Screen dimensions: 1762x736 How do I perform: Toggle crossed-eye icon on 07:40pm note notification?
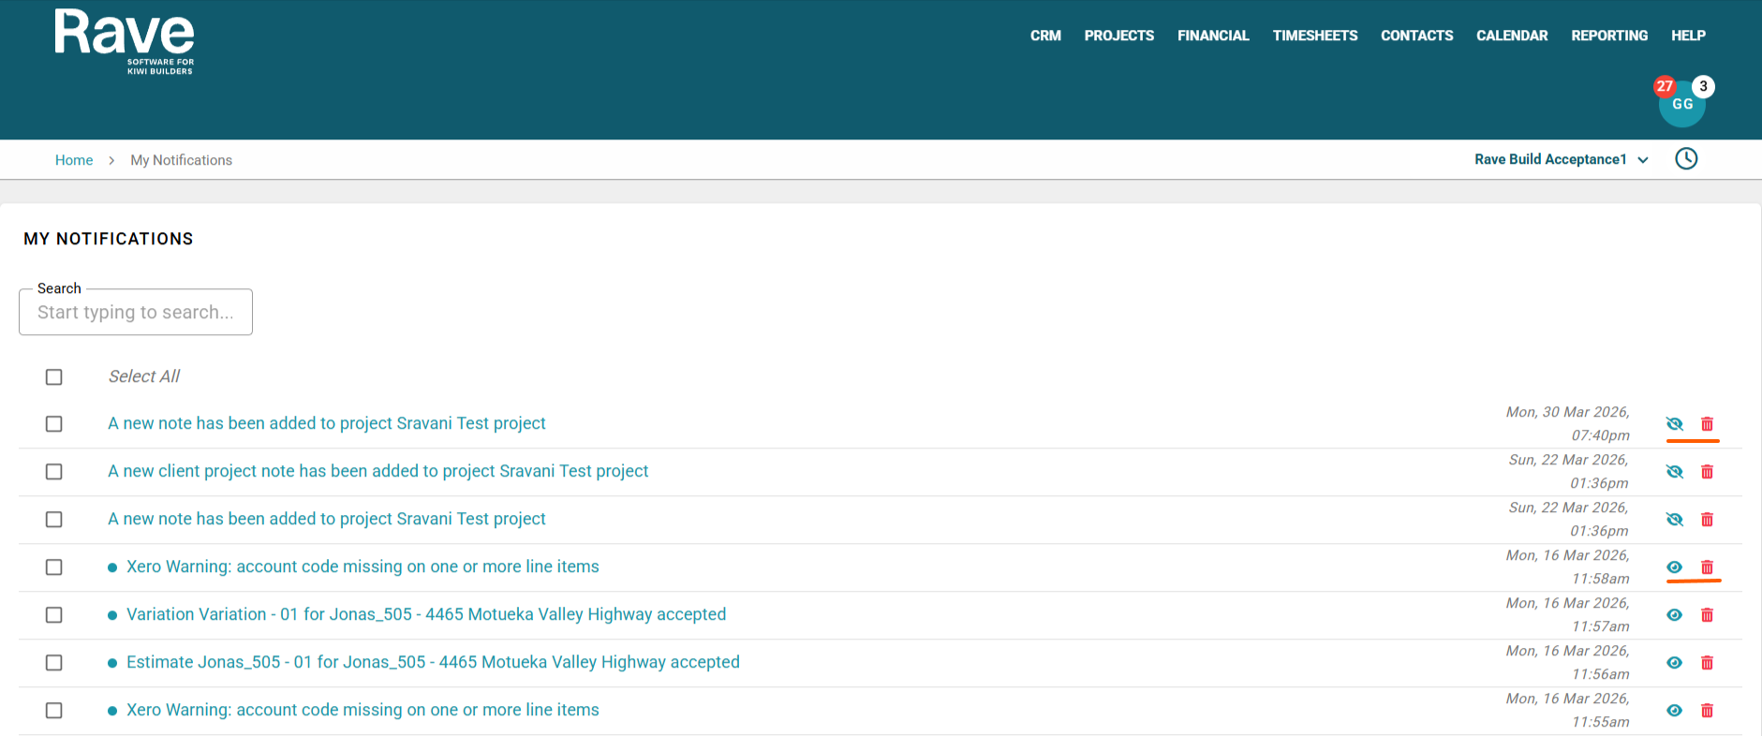coord(1675,424)
